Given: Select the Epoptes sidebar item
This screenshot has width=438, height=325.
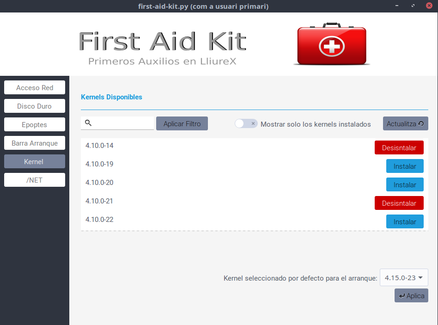Looking at the screenshot, I should click(x=35, y=125).
